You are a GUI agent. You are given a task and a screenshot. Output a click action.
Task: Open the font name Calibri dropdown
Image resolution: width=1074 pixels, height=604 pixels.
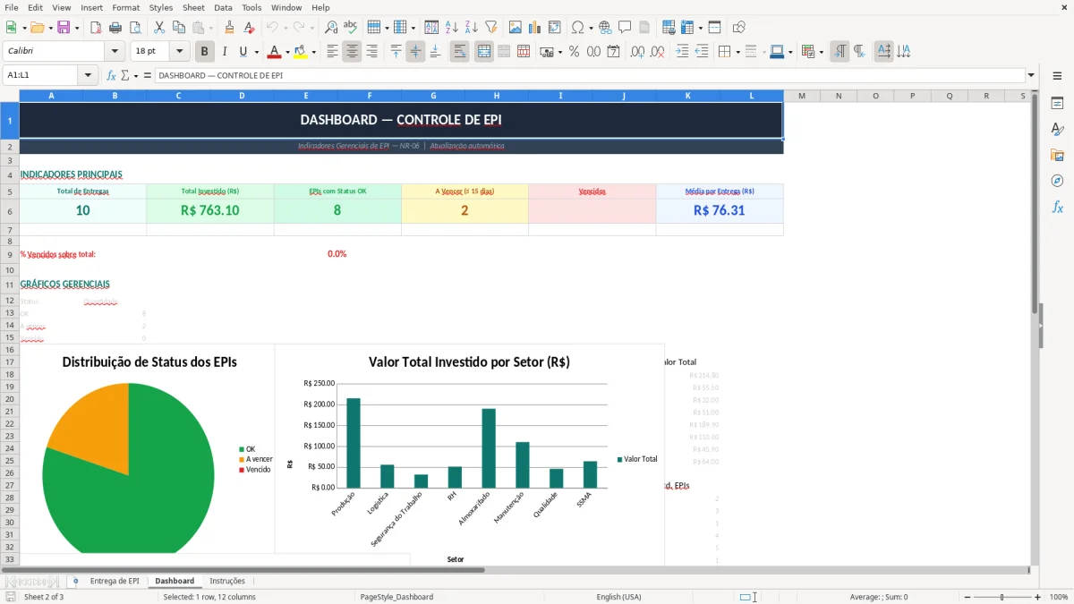[114, 52]
